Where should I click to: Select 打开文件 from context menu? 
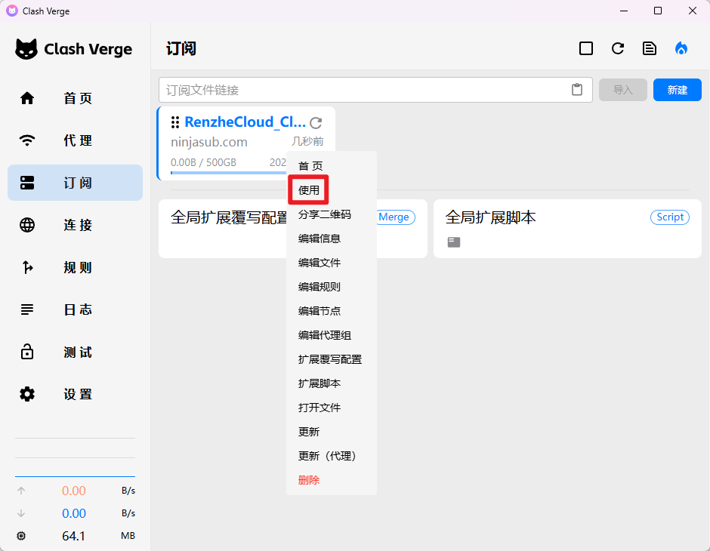(332, 408)
